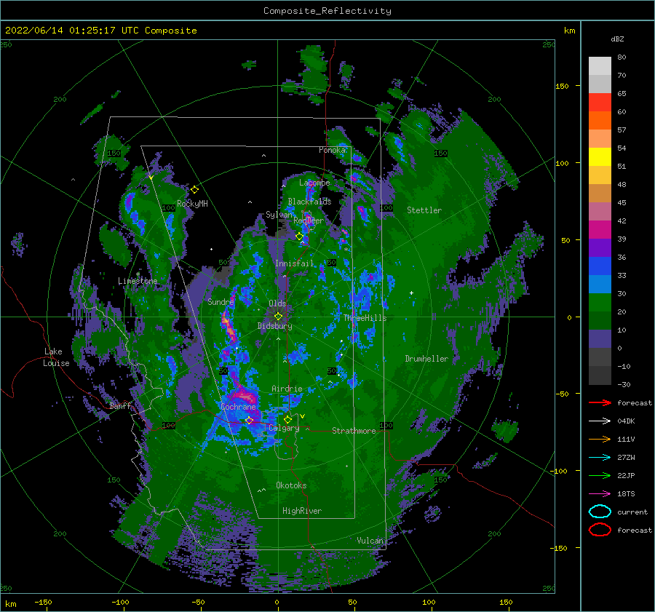
Task: Click the Ponoka label
Action: [332, 150]
